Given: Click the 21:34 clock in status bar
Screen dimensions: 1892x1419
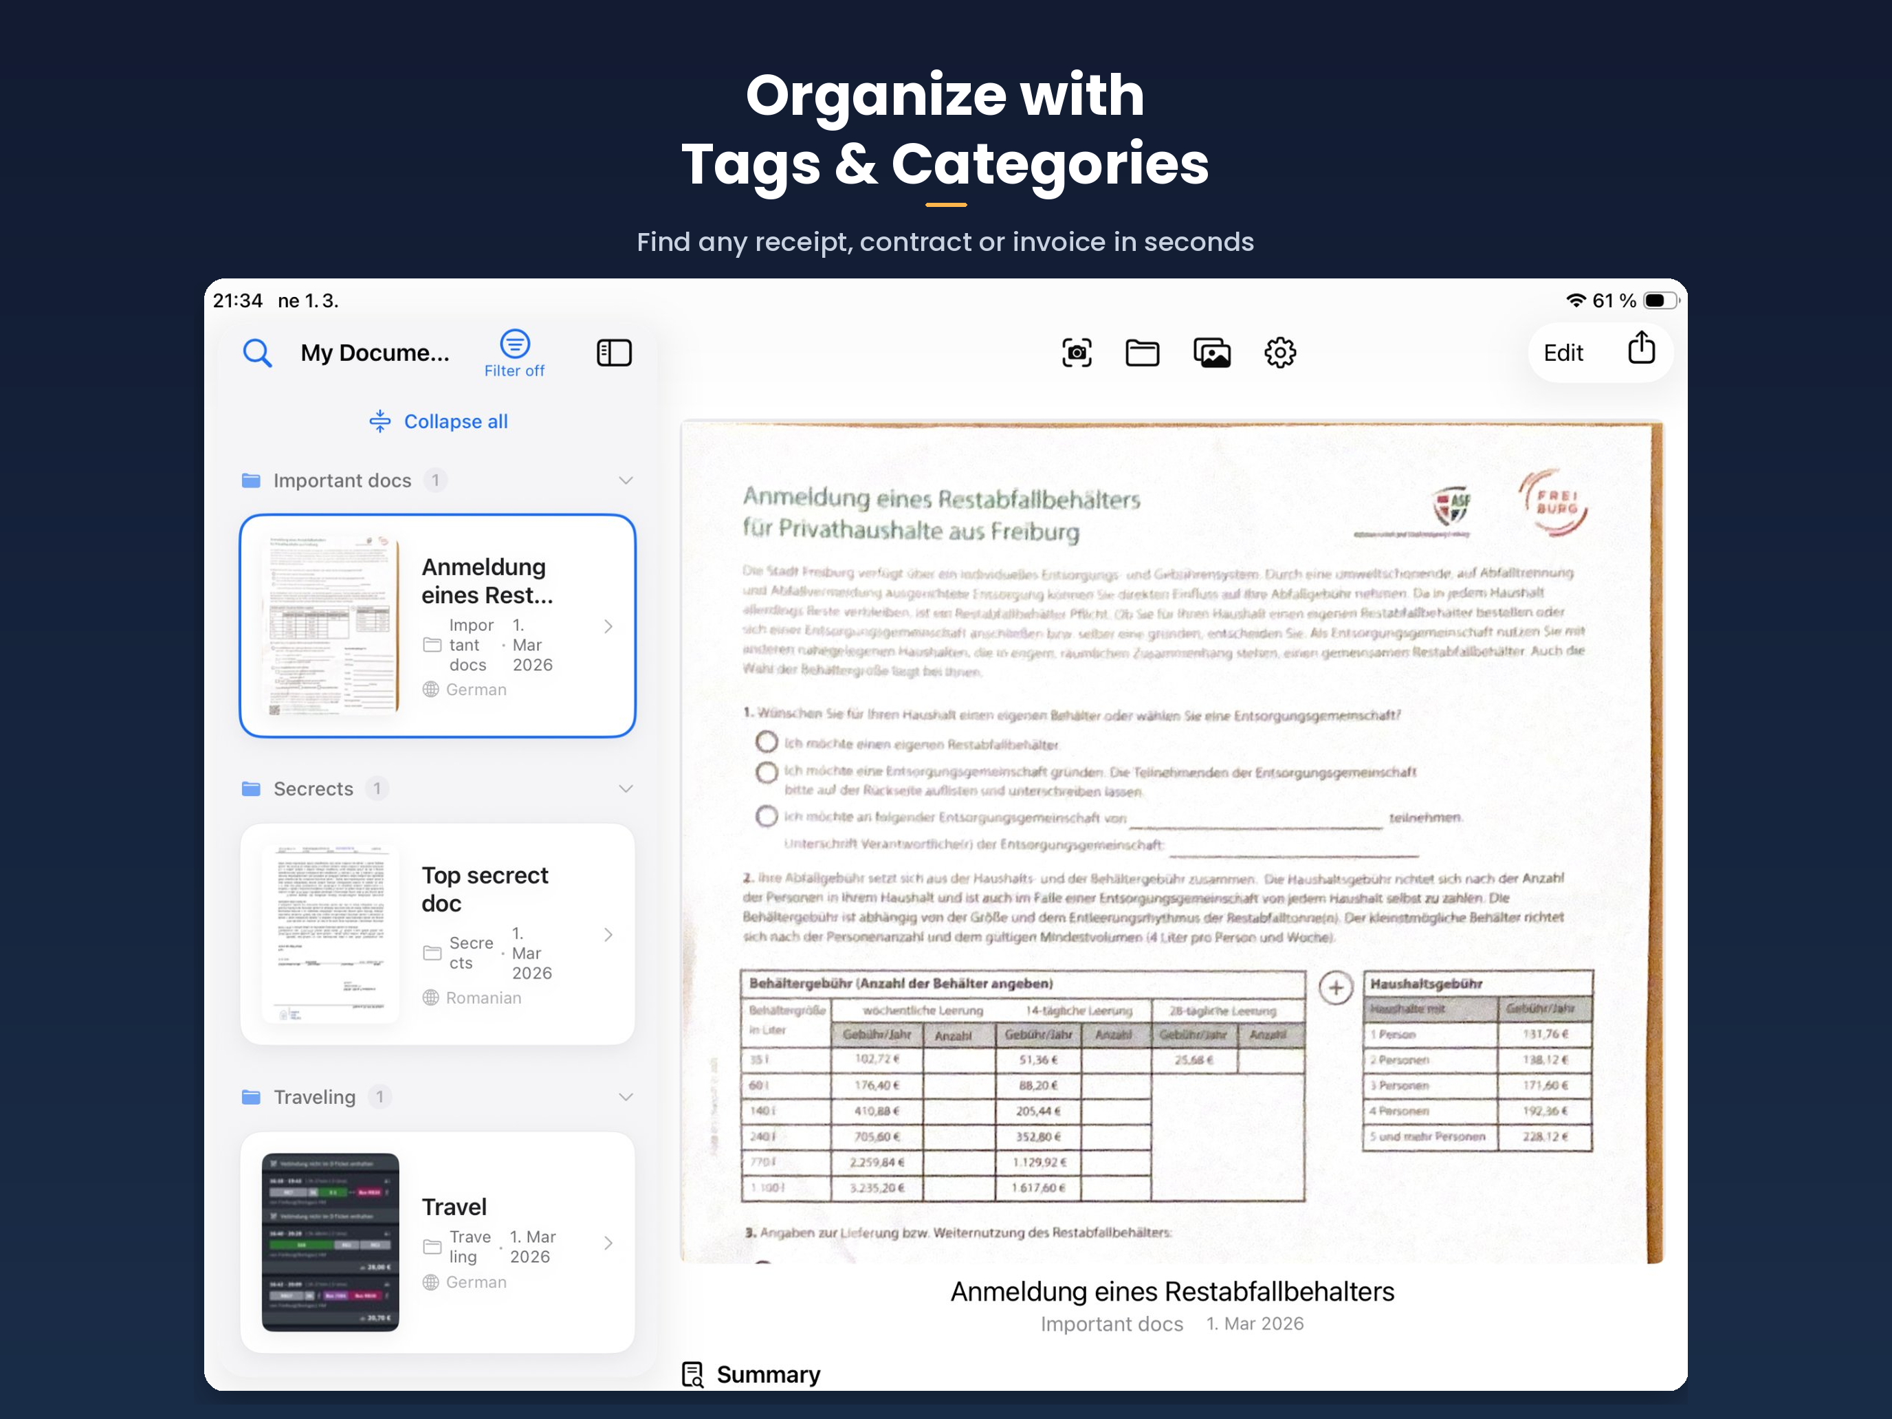Looking at the screenshot, I should point(238,300).
